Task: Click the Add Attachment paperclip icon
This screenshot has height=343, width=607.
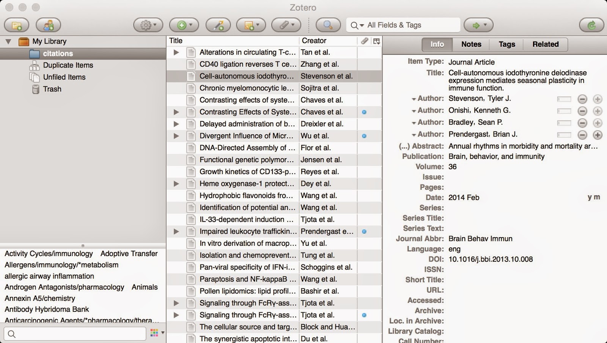Action: coord(286,25)
